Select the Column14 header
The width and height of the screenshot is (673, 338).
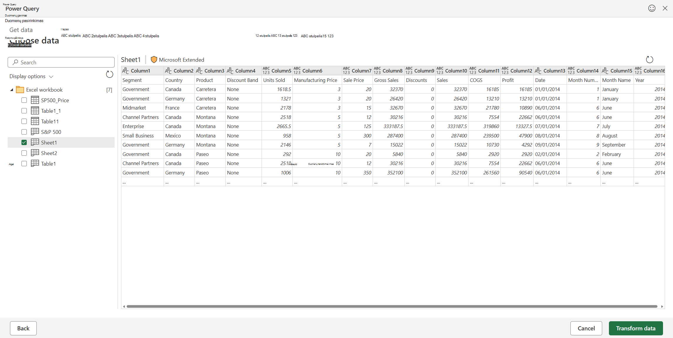583,71
